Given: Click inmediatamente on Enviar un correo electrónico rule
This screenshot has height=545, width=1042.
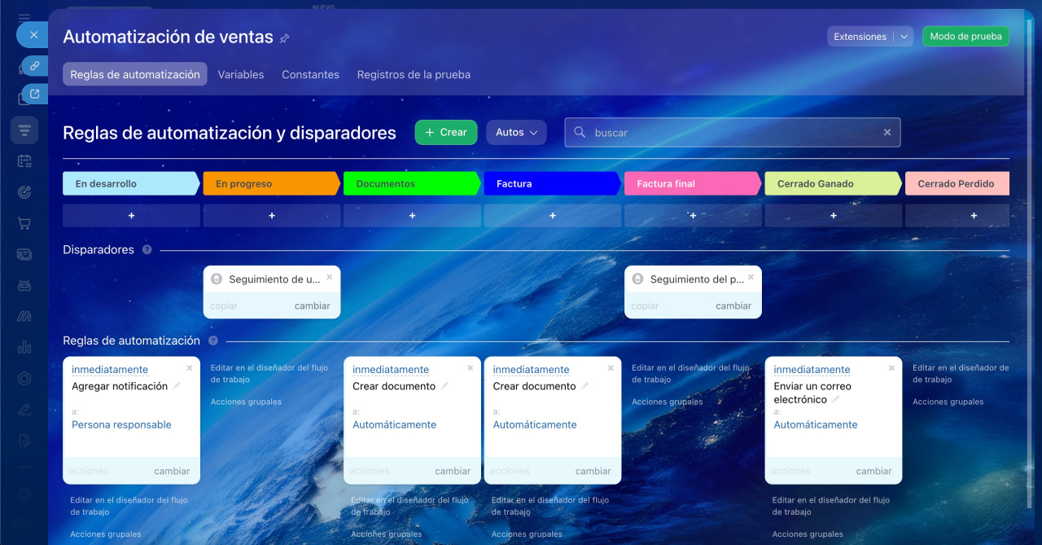Looking at the screenshot, I should 812,370.
